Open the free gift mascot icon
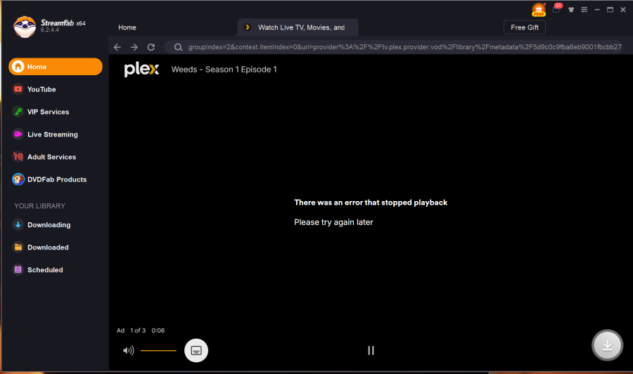Screen dimensions: 633x374 (x=539, y=10)
